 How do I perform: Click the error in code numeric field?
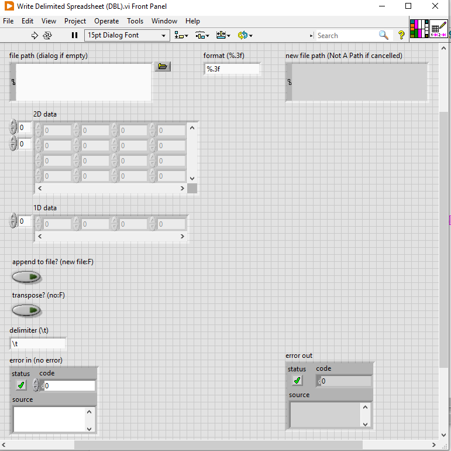(70, 385)
